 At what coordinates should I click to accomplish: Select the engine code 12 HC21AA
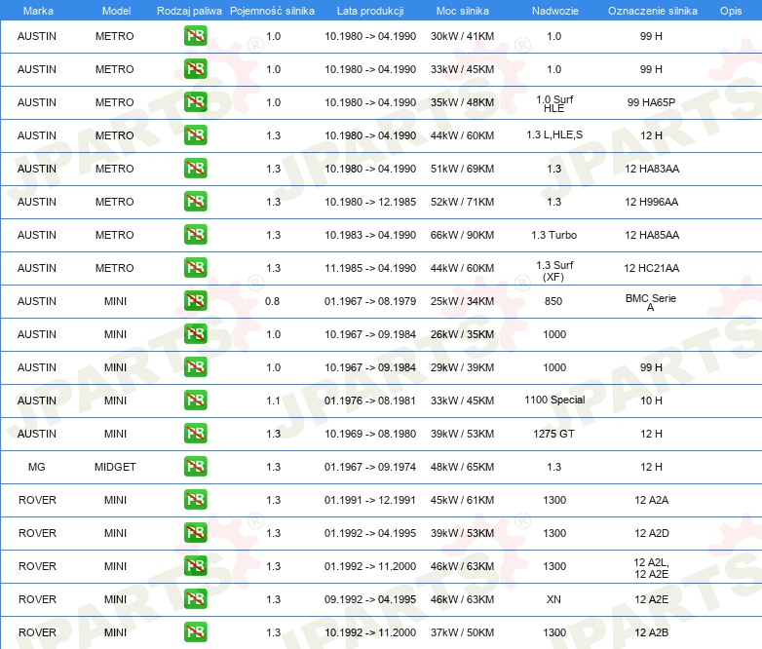(651, 268)
